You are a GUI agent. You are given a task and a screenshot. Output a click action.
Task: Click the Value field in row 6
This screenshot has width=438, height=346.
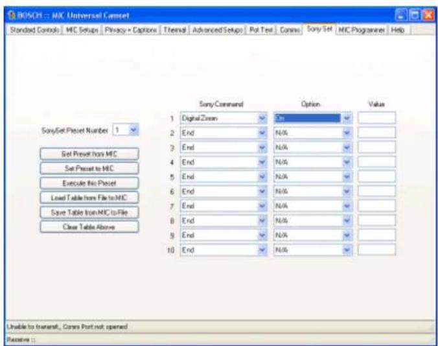coord(377,191)
